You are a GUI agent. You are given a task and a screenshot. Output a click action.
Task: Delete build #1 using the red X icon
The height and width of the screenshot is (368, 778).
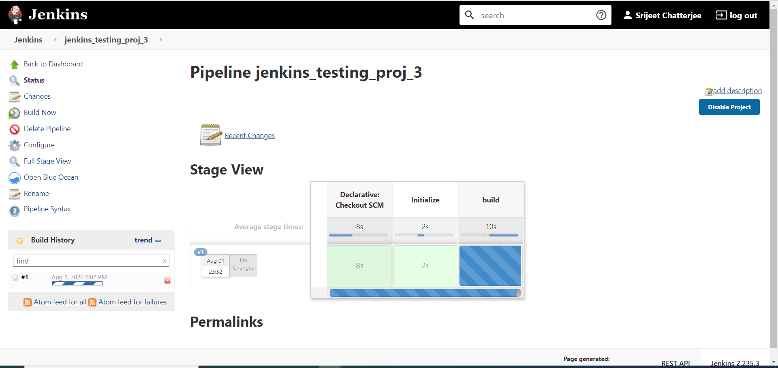pyautogui.click(x=167, y=280)
